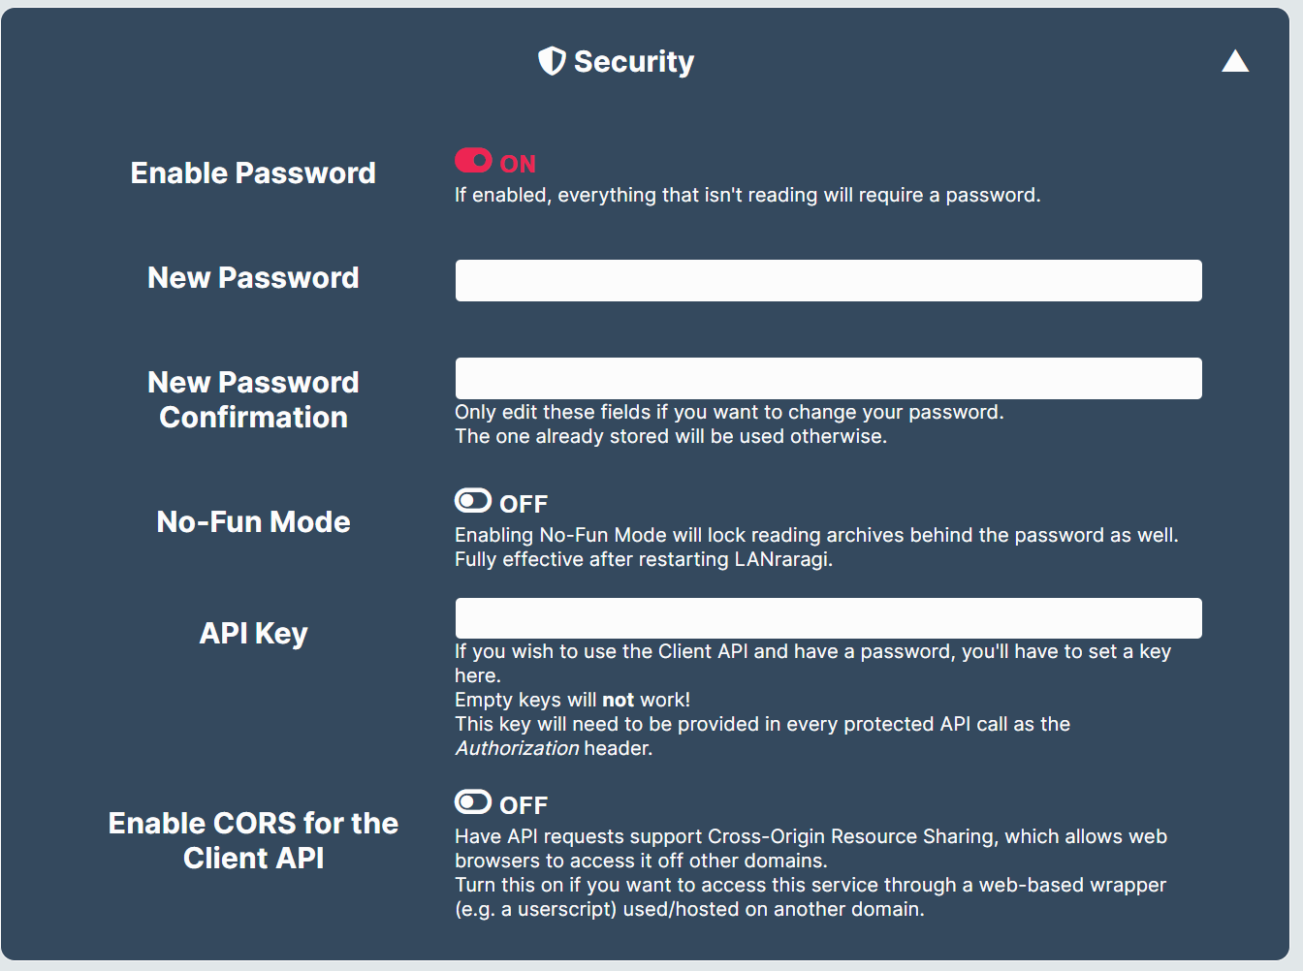Click the OFF label beside No-Fun Mode

click(524, 504)
